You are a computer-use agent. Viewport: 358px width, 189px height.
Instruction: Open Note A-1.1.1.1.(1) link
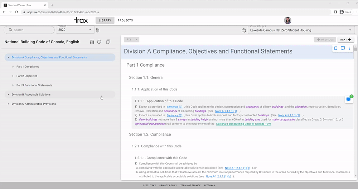click(x=226, y=111)
